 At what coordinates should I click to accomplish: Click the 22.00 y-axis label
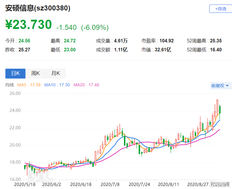point(15,128)
